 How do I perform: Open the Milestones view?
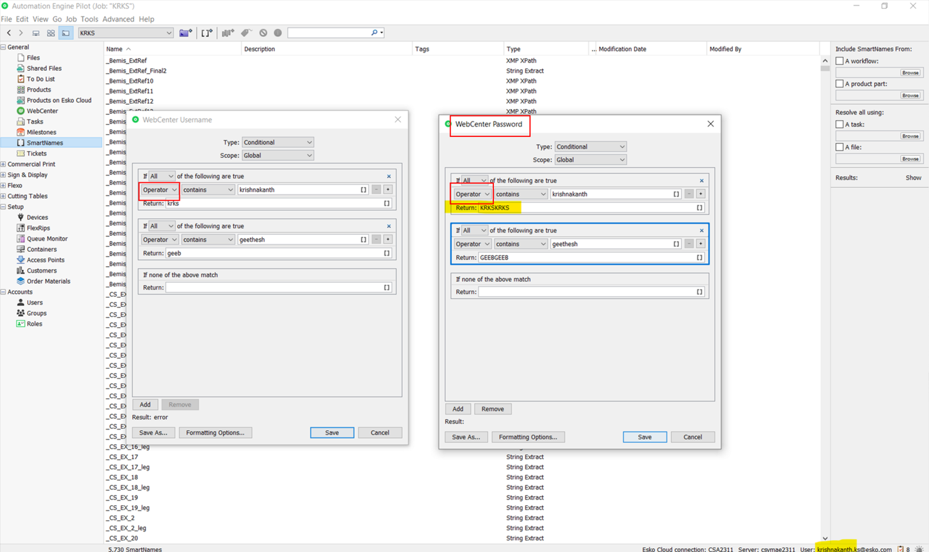click(40, 132)
